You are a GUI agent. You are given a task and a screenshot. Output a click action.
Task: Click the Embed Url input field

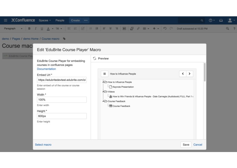coord(62,80)
